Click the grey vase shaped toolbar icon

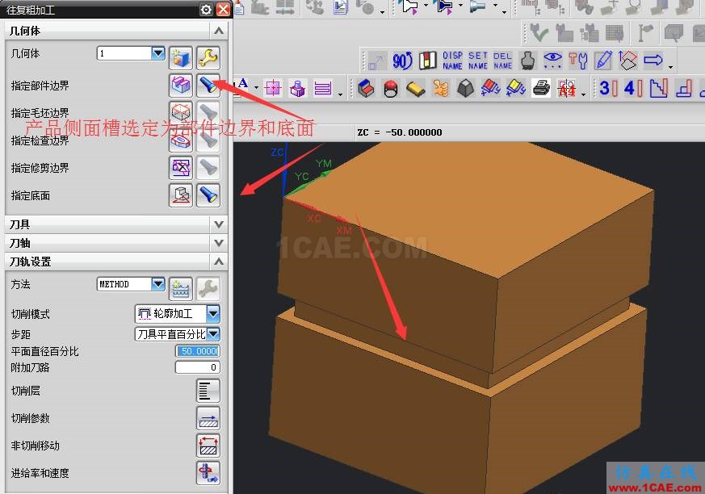(527, 61)
